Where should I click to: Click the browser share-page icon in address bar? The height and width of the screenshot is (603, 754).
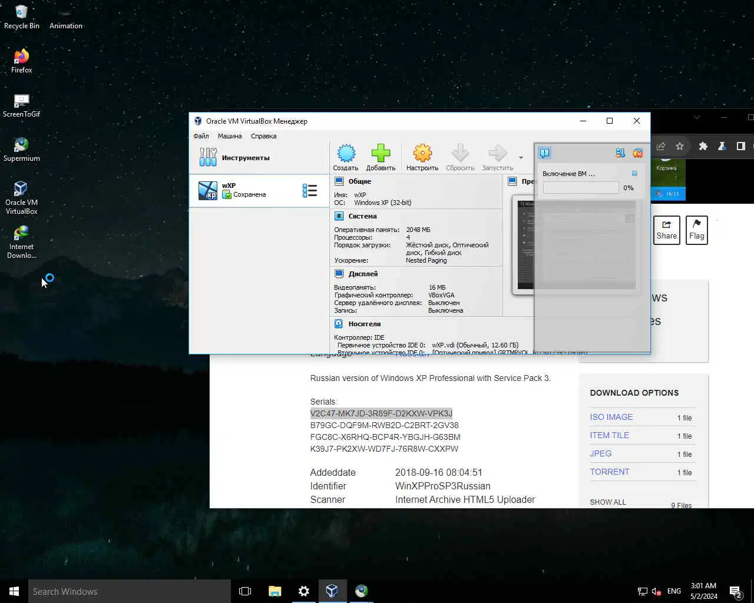pyautogui.click(x=661, y=146)
